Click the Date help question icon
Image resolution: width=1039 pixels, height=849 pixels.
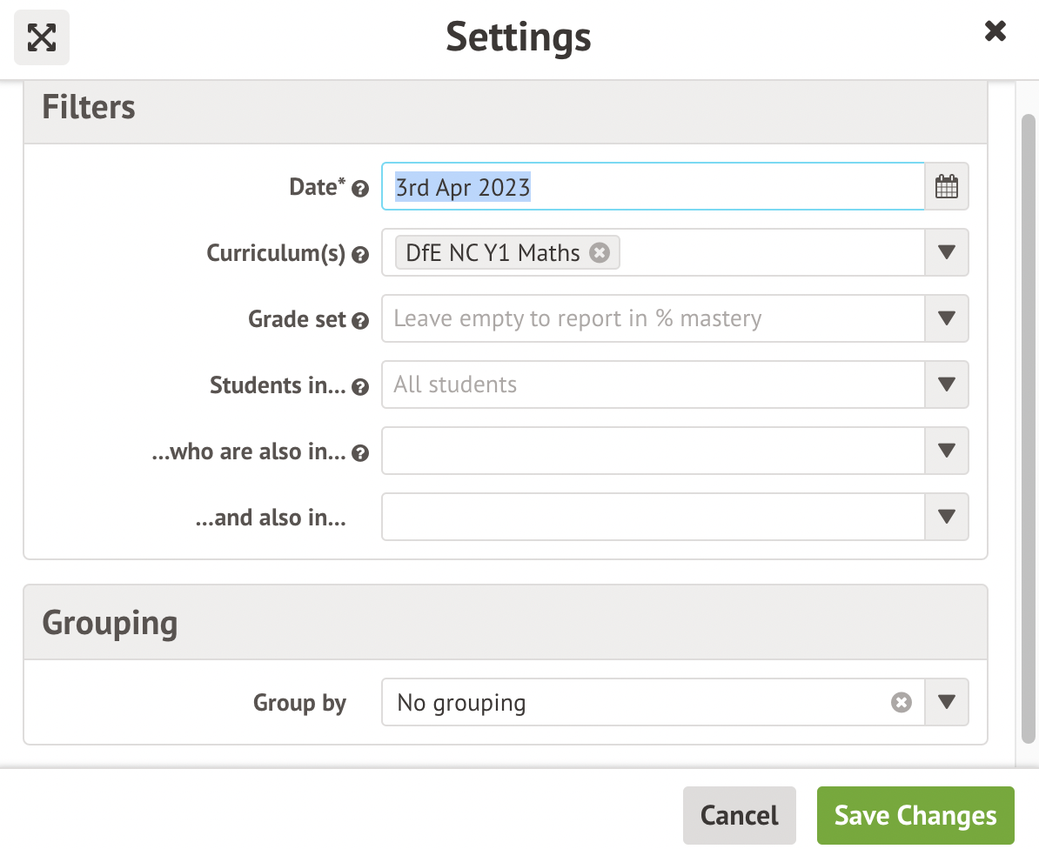point(359,189)
